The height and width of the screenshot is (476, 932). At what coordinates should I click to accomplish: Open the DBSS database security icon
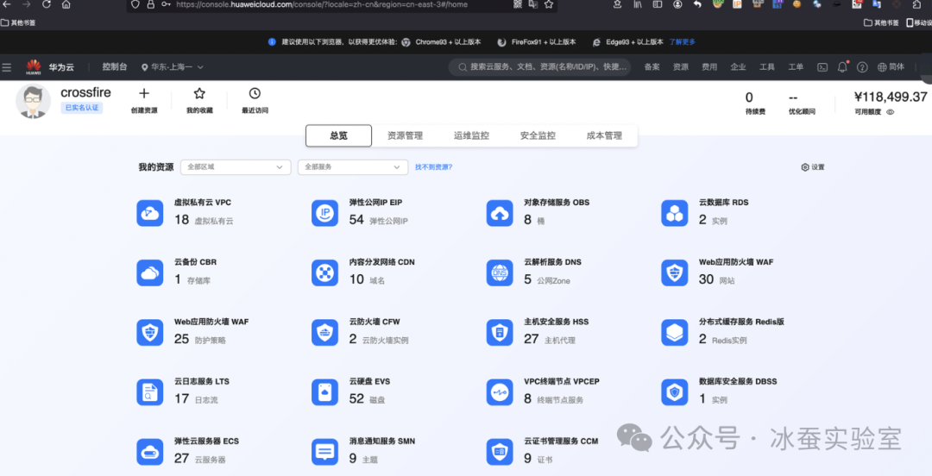[x=674, y=392]
